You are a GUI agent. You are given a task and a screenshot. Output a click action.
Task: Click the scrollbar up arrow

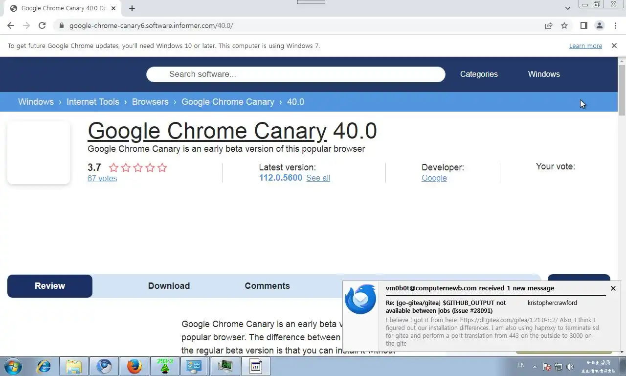622,61
